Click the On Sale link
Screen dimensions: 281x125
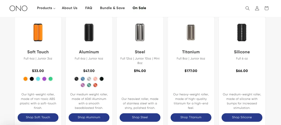coord(139,8)
